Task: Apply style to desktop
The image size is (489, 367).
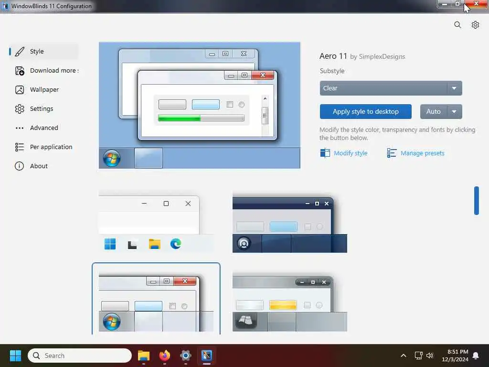Action: 365,111
